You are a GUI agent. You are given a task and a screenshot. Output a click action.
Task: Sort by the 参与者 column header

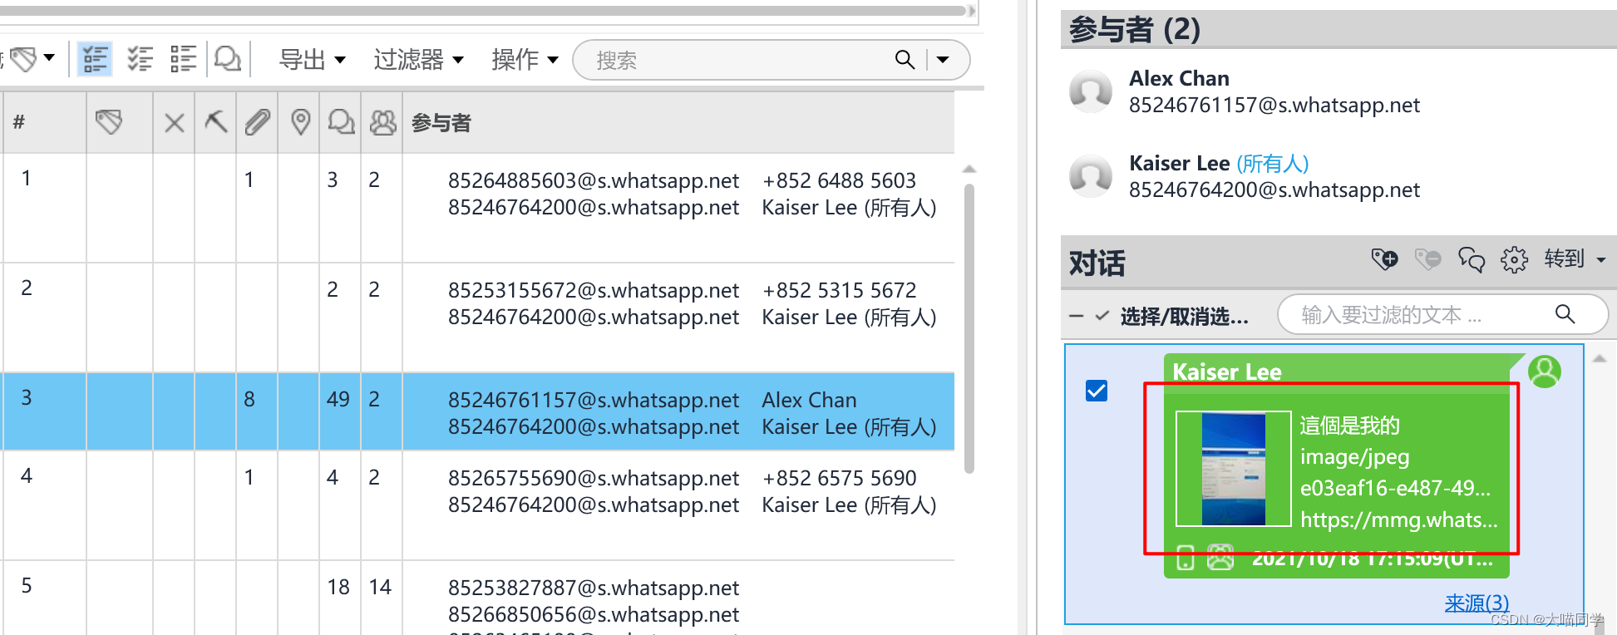(x=441, y=123)
